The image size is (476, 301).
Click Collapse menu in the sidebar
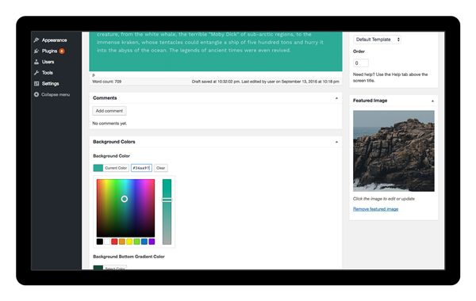56,94
